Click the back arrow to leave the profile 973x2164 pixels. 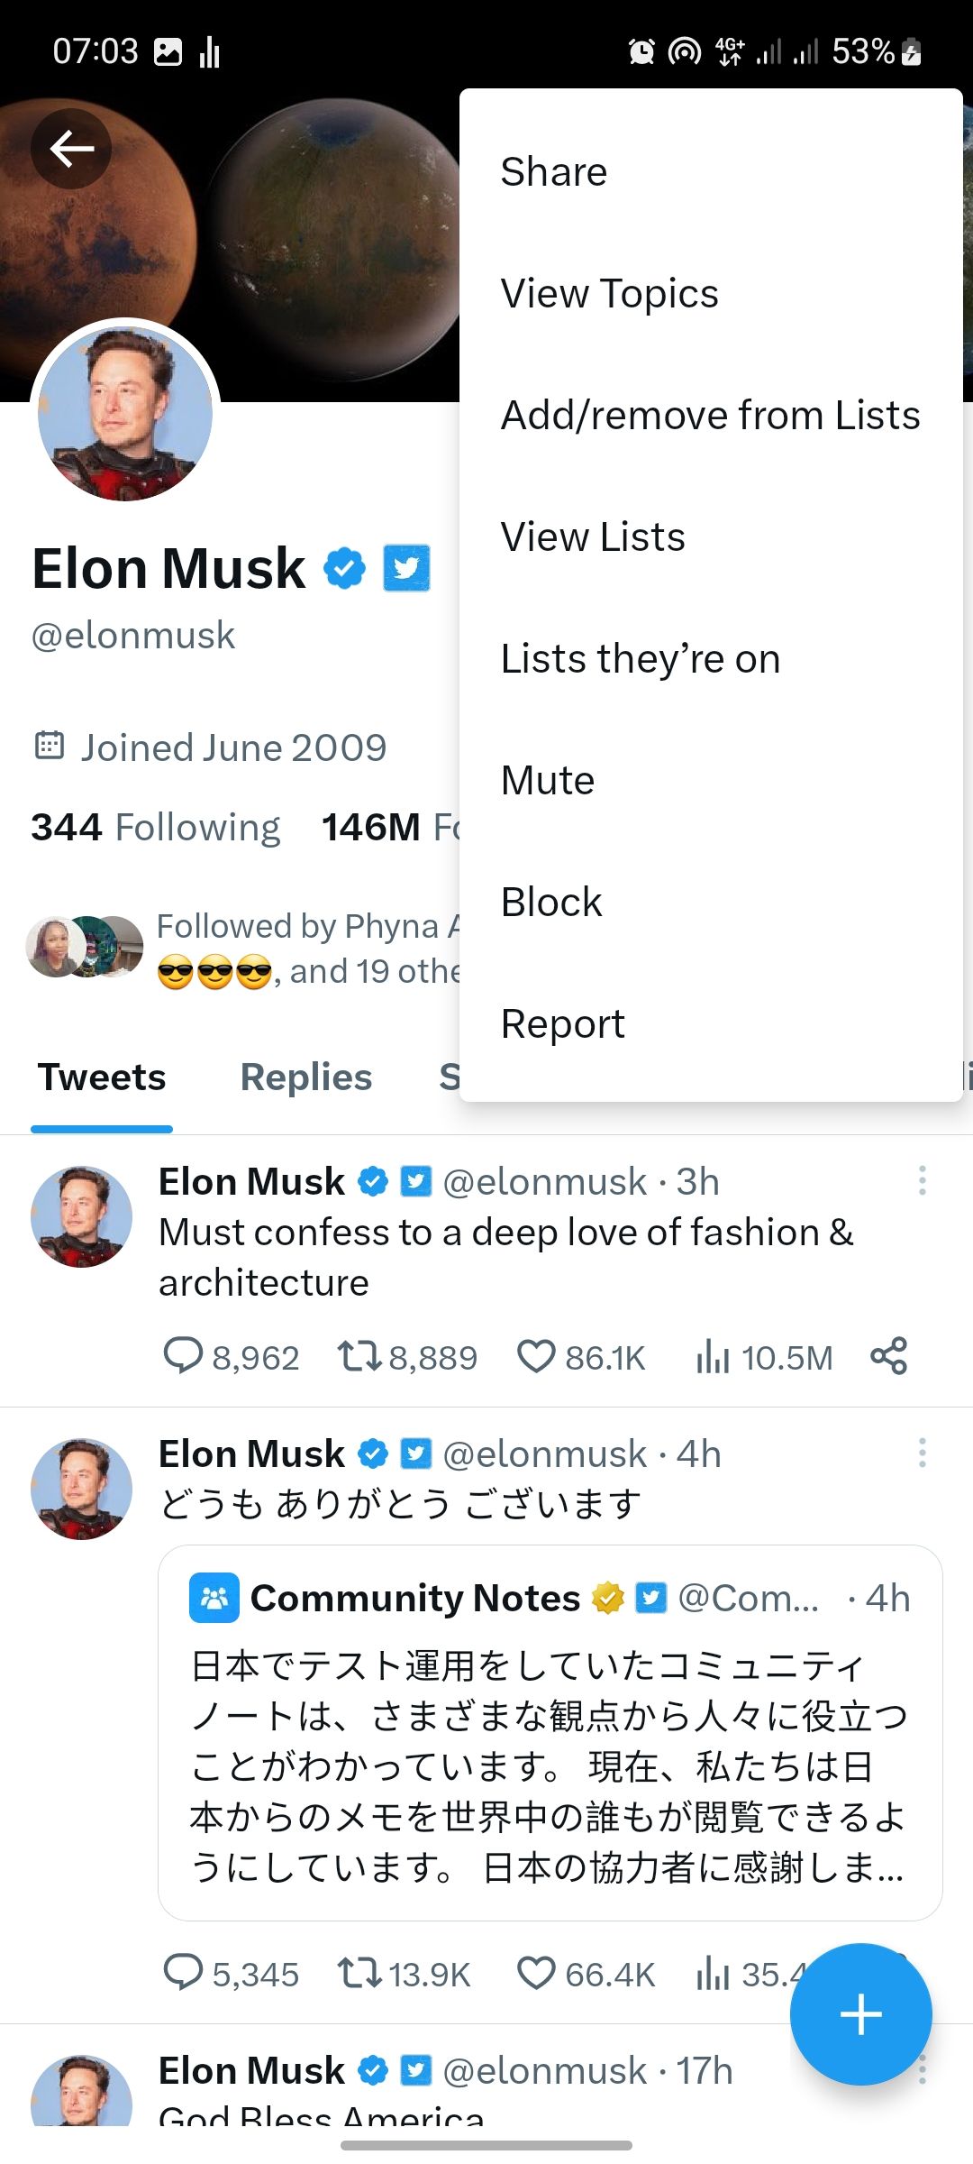[x=70, y=149]
